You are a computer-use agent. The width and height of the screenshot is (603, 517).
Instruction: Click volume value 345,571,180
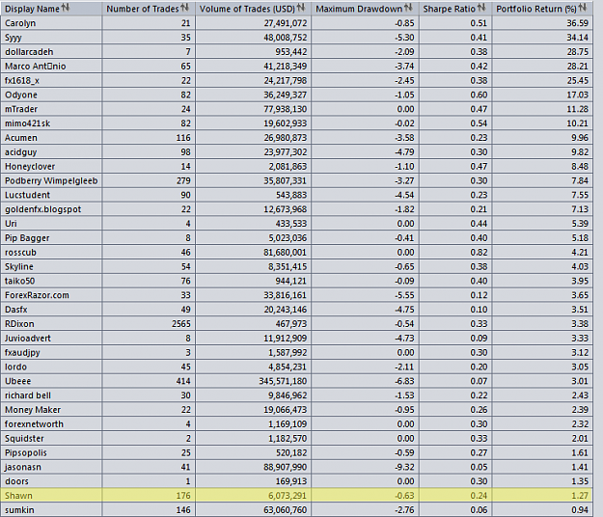click(283, 381)
